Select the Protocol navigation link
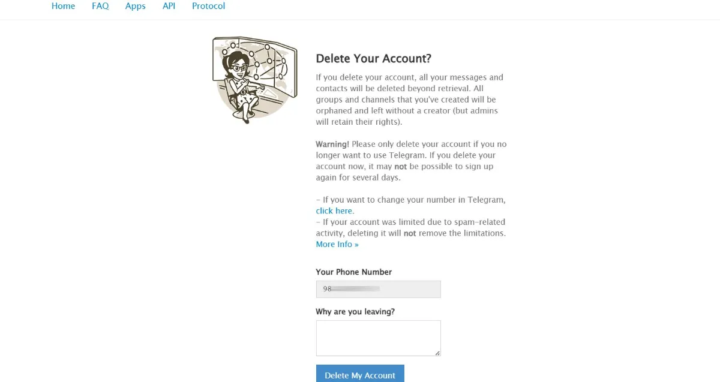The width and height of the screenshot is (720, 382). click(209, 6)
